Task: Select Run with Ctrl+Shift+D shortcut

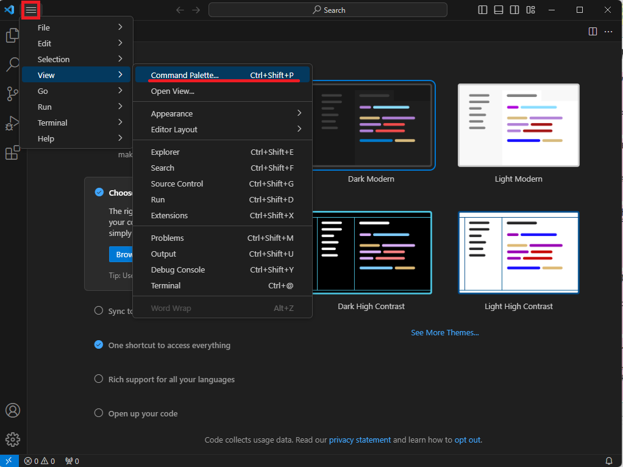Action: 222,199
